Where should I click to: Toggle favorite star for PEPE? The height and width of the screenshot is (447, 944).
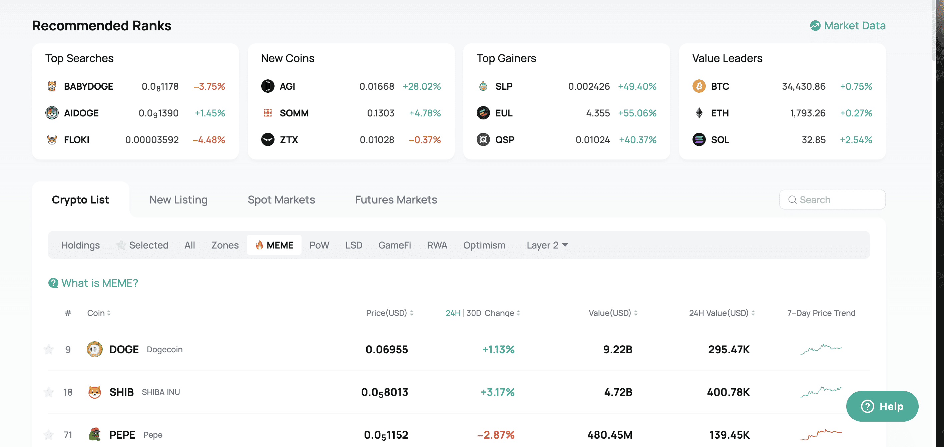point(49,435)
